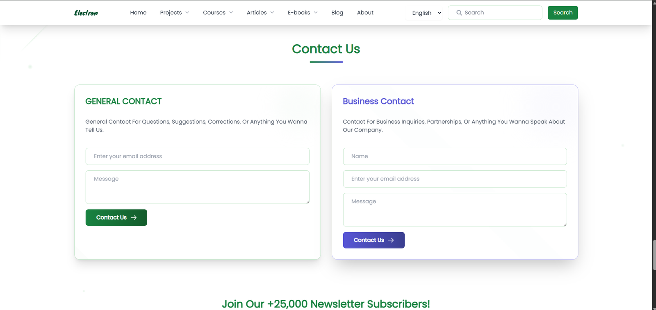Open the English language selector
This screenshot has height=310, width=656.
[426, 13]
